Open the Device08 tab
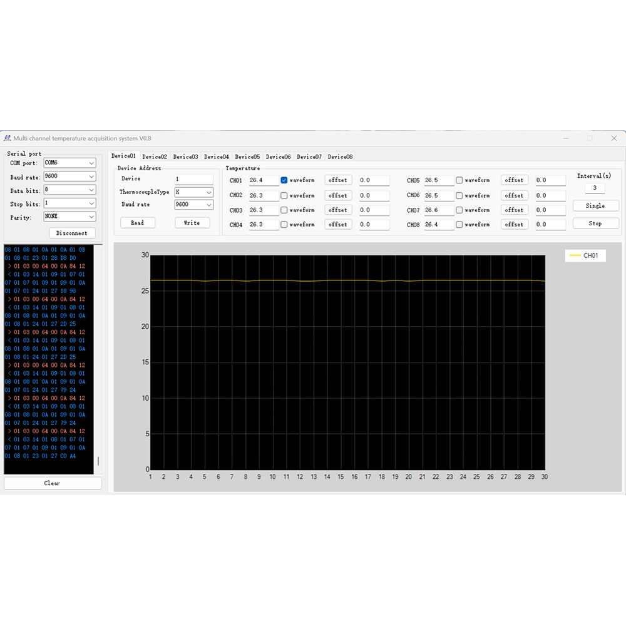This screenshot has width=626, height=626. [340, 156]
